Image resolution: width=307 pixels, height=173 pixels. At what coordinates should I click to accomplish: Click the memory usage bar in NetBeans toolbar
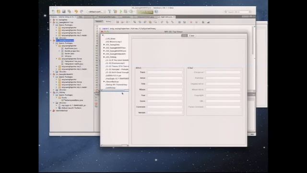[x=145, y=12]
